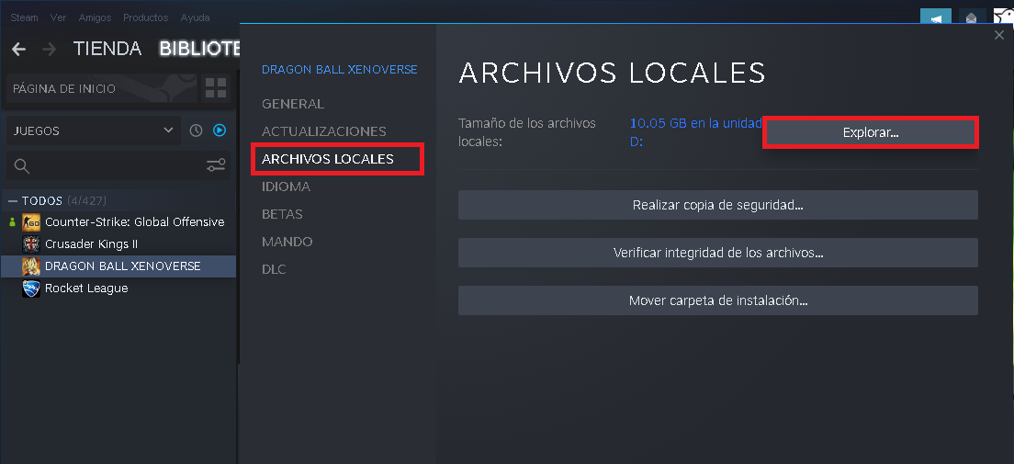
Task: Open the MANDO properties tab
Action: click(287, 242)
